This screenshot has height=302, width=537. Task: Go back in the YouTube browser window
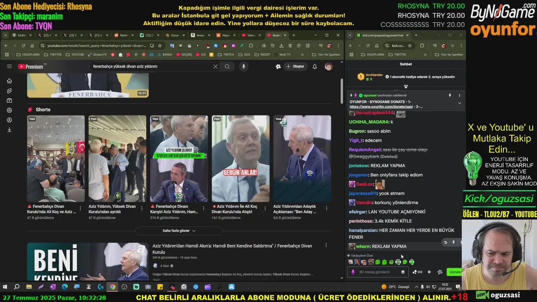click(x=6, y=45)
